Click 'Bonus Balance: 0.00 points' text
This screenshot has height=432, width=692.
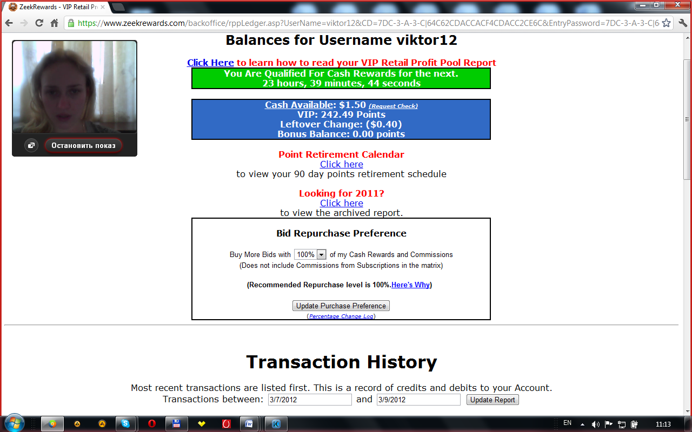pyautogui.click(x=341, y=134)
